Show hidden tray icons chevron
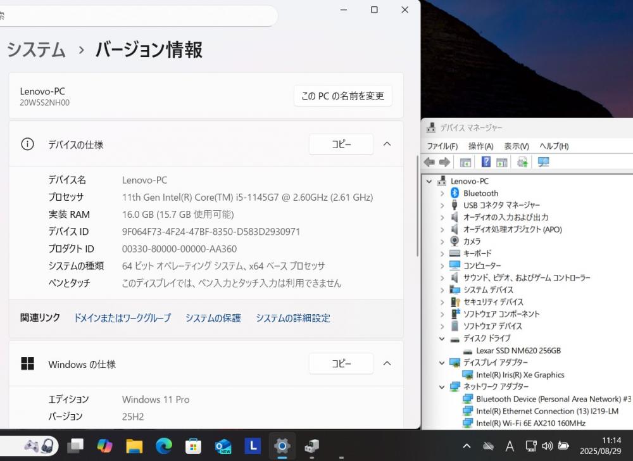 (467, 446)
